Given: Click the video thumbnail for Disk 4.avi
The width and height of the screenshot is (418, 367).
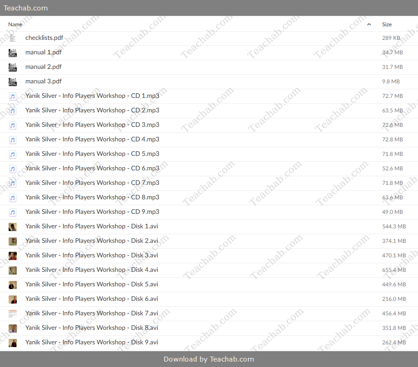Looking at the screenshot, I should pyautogui.click(x=13, y=270).
